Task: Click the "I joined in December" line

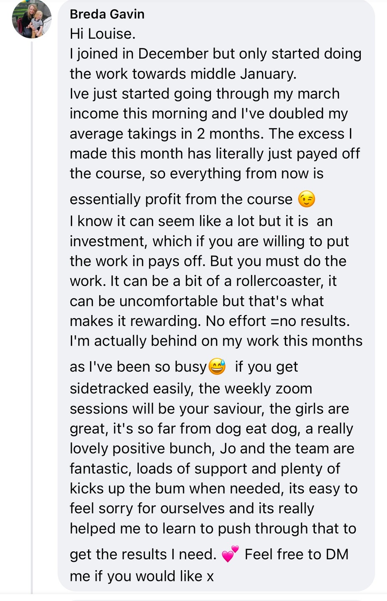Action: (215, 54)
